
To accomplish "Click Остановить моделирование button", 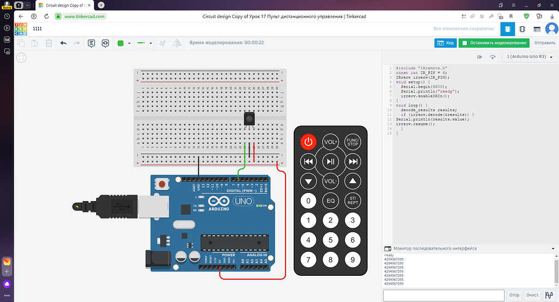I will tap(494, 43).
